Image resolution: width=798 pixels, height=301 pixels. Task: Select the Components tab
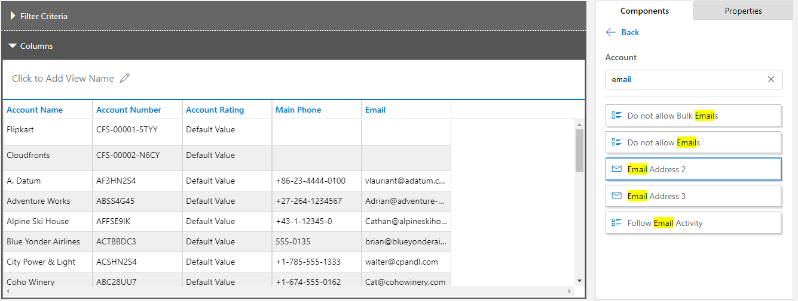coord(644,11)
